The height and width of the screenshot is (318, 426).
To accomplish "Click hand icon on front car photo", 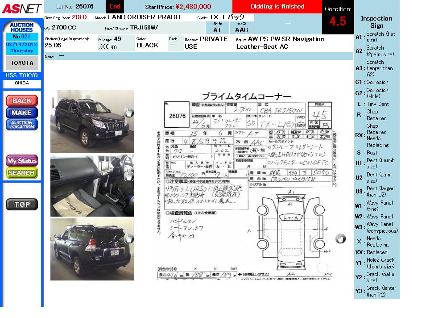I will coord(128,113).
